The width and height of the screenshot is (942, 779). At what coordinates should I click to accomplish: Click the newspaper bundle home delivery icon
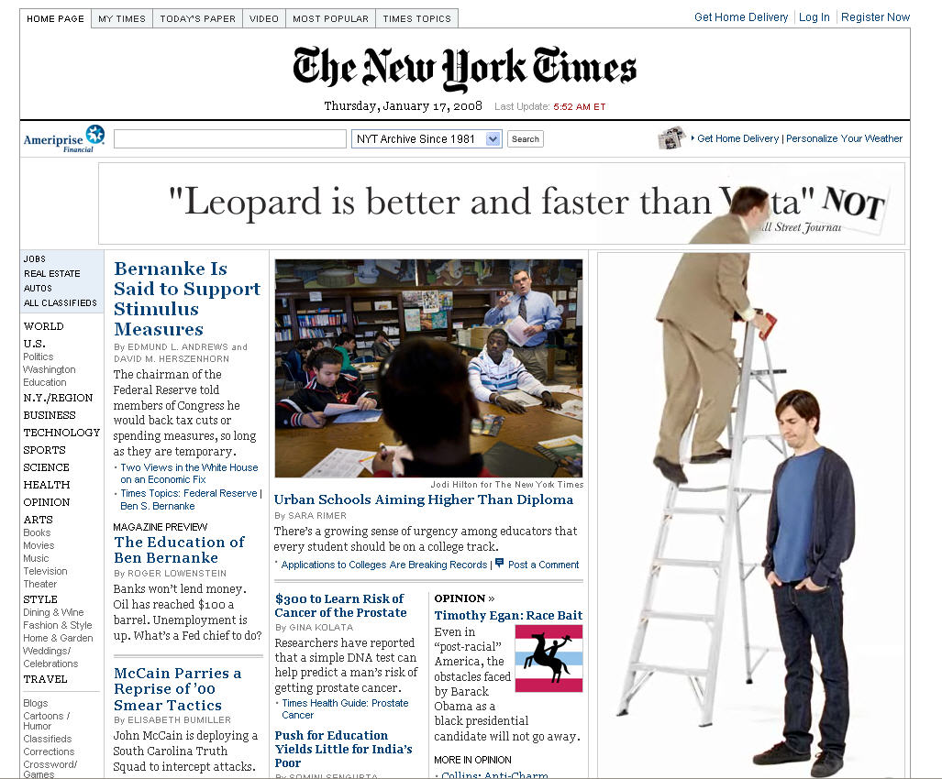[671, 138]
